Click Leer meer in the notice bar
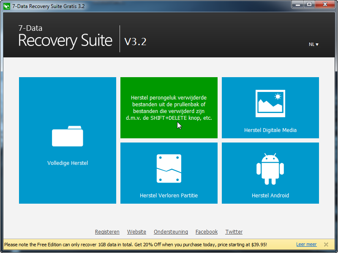 click(x=306, y=245)
